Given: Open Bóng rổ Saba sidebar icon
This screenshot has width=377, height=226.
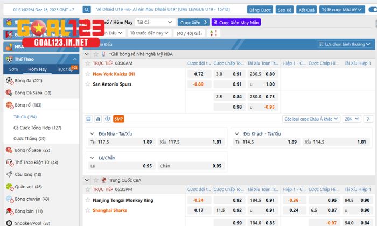Looking at the screenshot, I should [x=9, y=150].
